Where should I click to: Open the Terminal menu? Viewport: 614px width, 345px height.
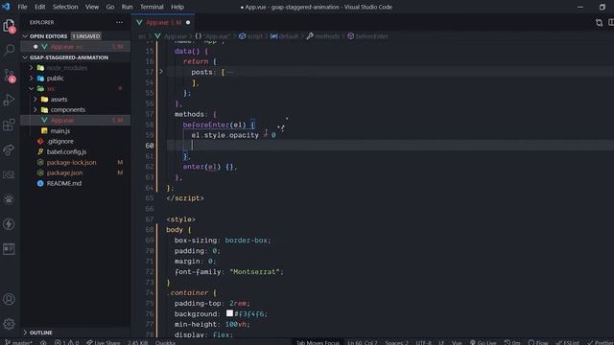(152, 7)
